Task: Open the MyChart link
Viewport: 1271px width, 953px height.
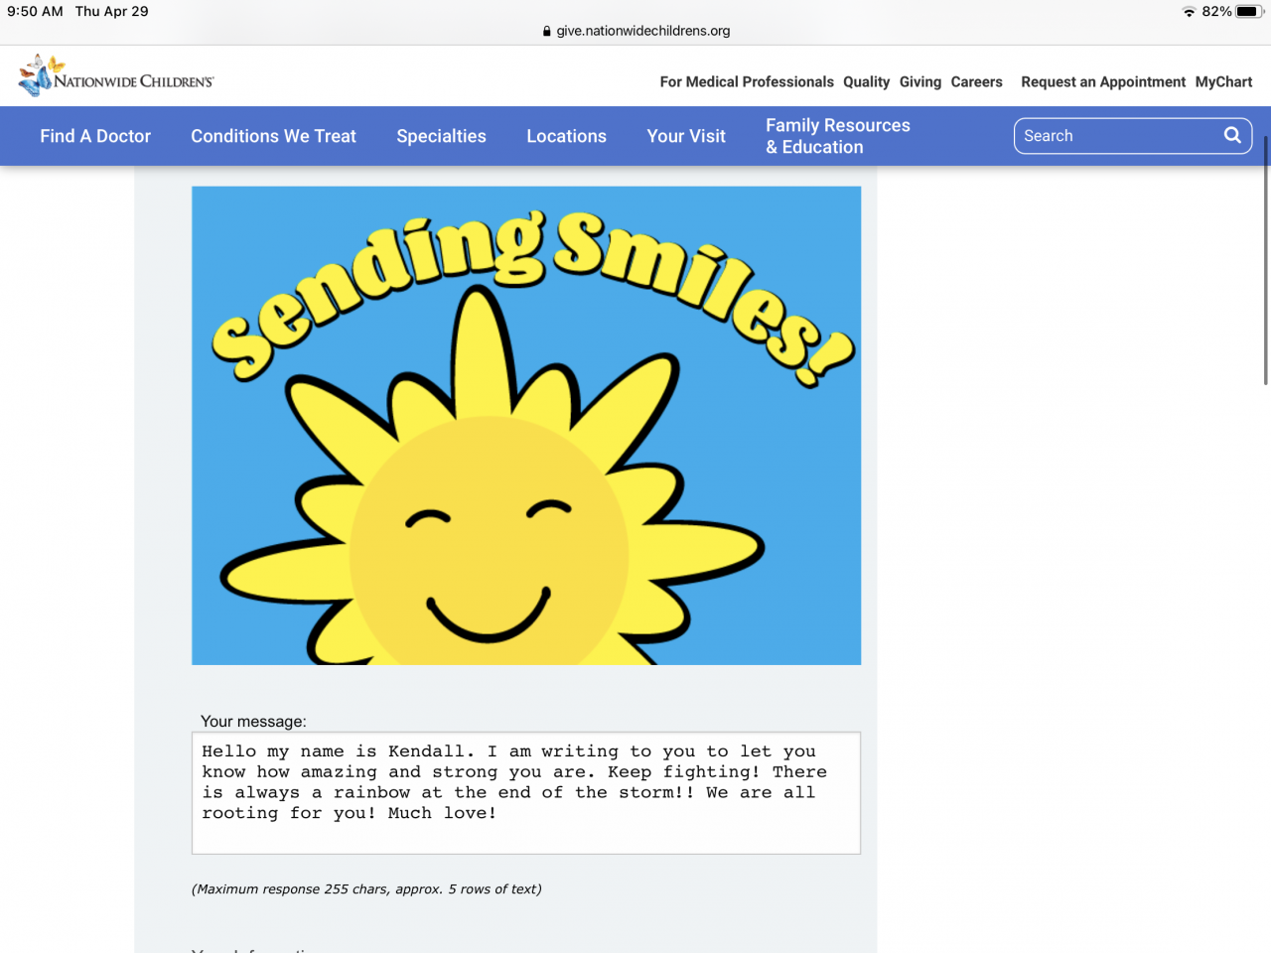Action: pos(1224,82)
